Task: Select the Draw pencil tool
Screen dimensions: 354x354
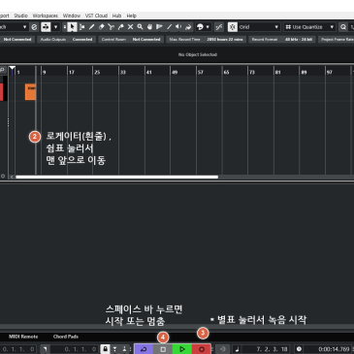Action: (92, 27)
